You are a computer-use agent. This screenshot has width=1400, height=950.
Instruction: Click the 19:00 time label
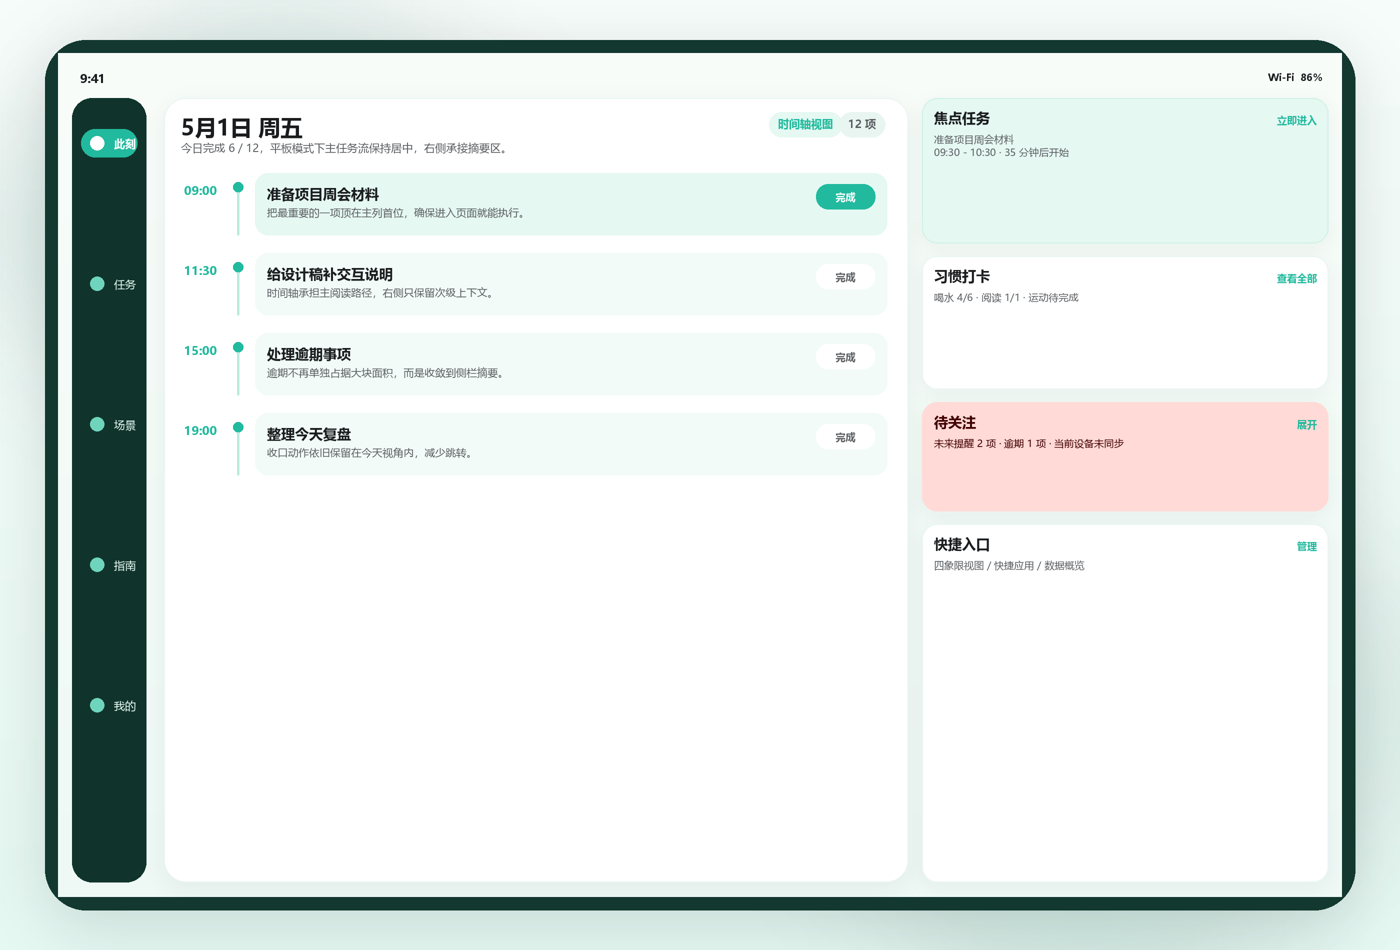[200, 431]
